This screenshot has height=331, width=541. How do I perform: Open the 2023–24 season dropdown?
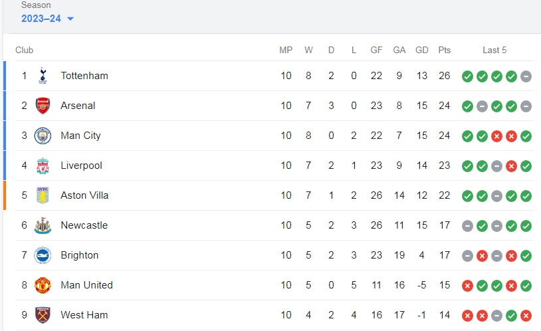point(47,19)
